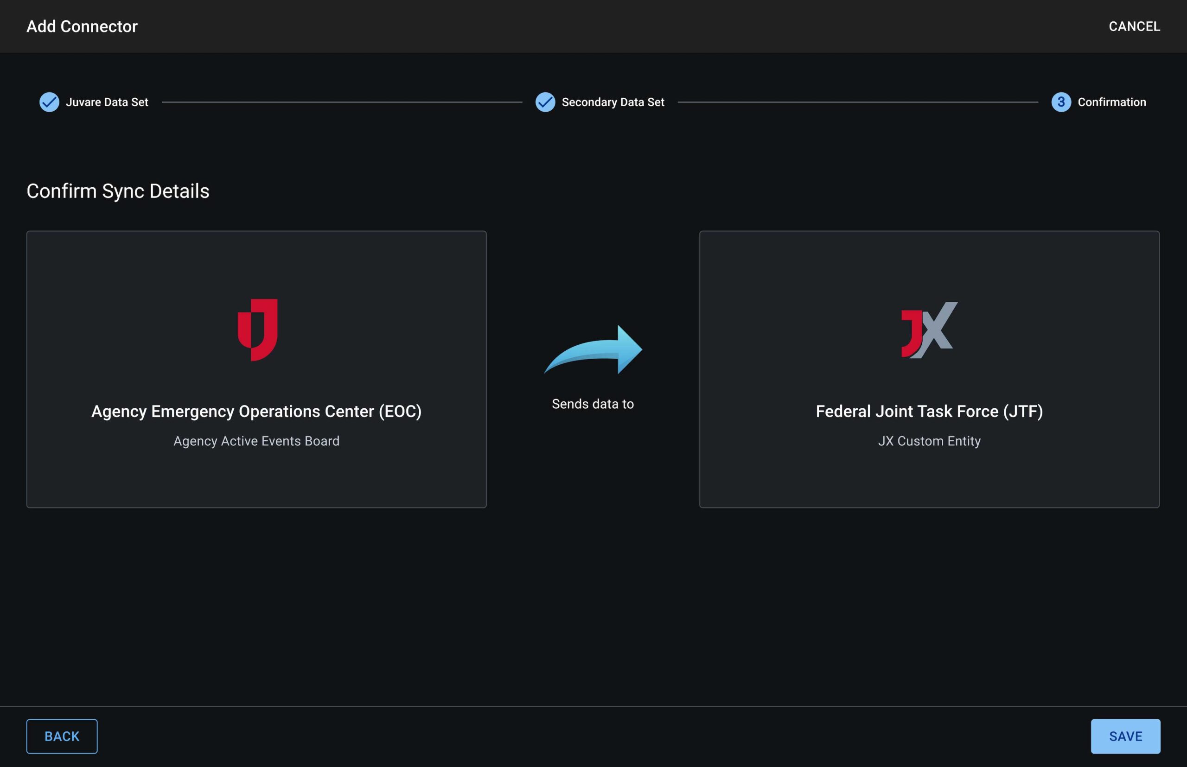Image resolution: width=1187 pixels, height=767 pixels.
Task: Click the Confirm Sync Details heading
Action: tap(118, 191)
